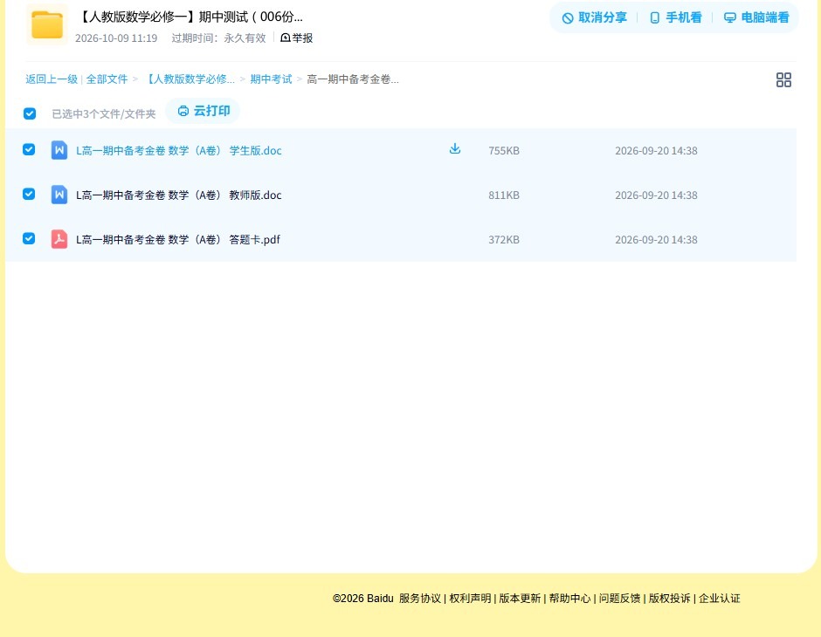Open file L高一期中备考金卷 数学(A卷)教师版.doc

point(178,195)
